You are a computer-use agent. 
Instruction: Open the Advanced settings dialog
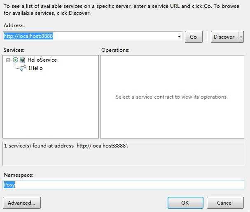click(x=22, y=203)
